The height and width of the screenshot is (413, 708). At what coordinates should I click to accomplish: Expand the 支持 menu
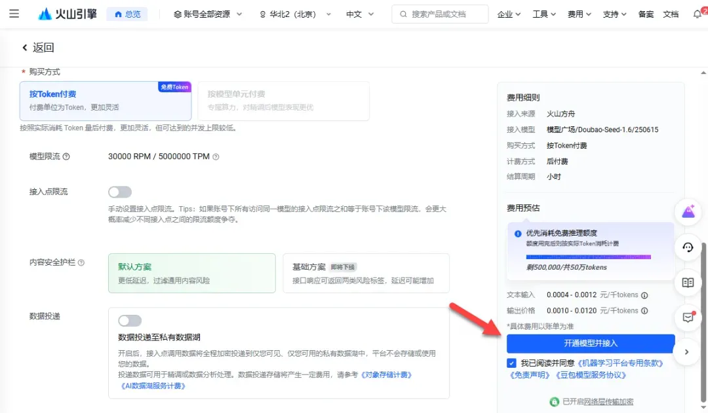614,14
